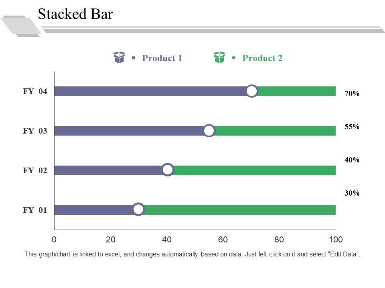Click the 30% data label
385x288 pixels.
coord(352,193)
